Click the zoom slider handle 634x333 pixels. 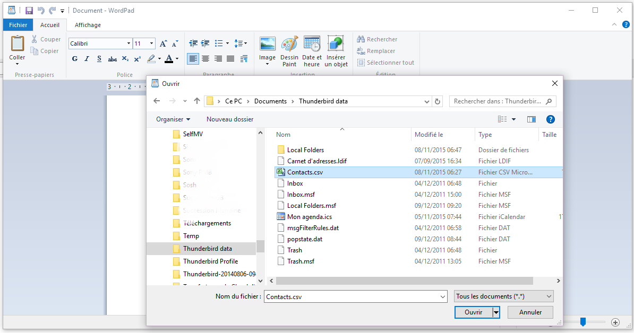coord(583,322)
